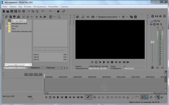Toggle the Master fader lock icon
This screenshot has width=169, height=105.
152,67
